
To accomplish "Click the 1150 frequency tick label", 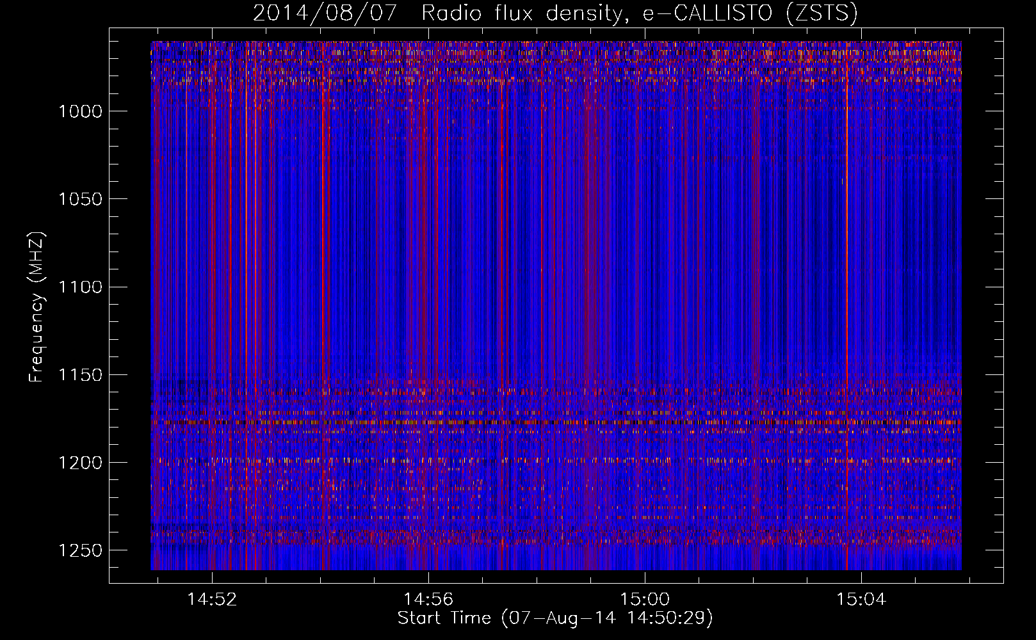I will coord(80,375).
